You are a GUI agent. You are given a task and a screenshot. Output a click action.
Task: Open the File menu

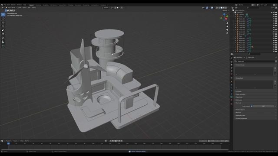(x=5, y=5)
